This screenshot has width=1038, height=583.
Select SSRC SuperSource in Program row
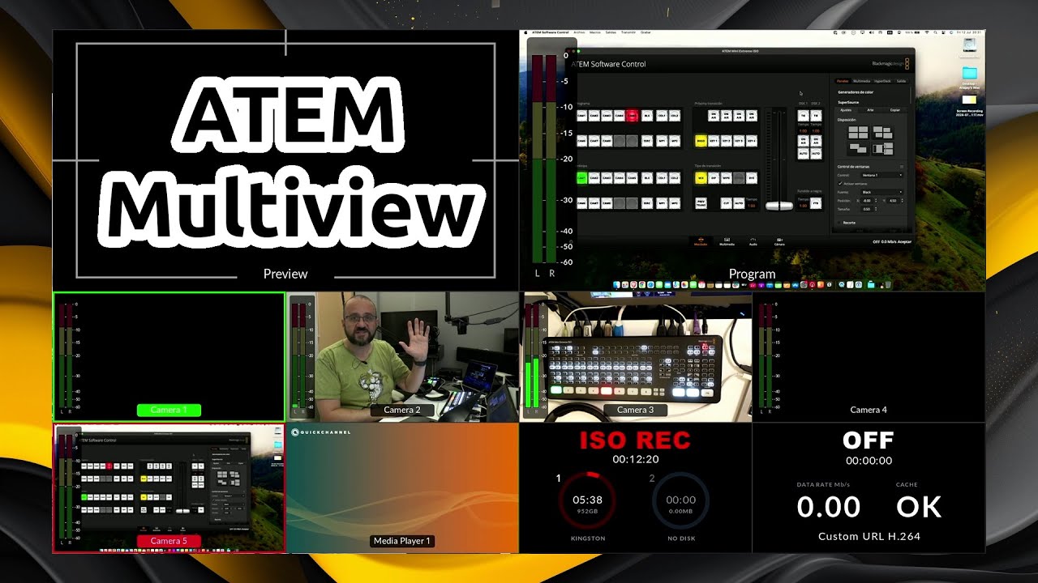[647, 141]
